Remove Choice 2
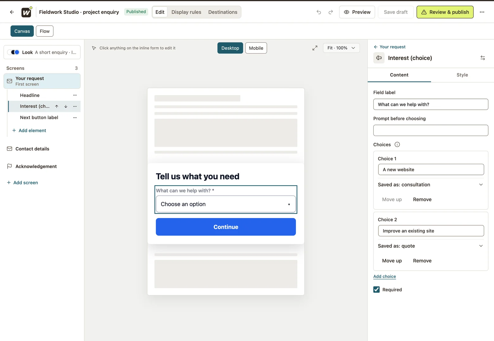Viewport: 494px width, 341px height. (422, 261)
